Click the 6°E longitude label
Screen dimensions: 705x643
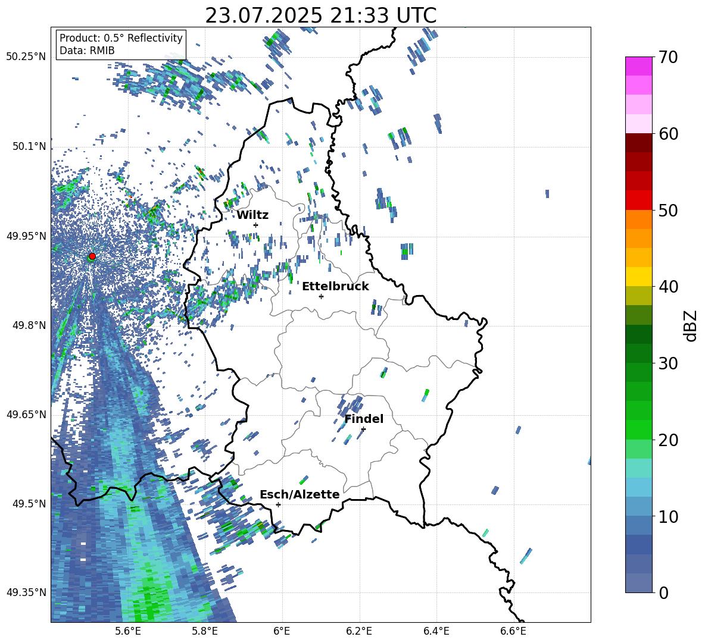(x=282, y=631)
